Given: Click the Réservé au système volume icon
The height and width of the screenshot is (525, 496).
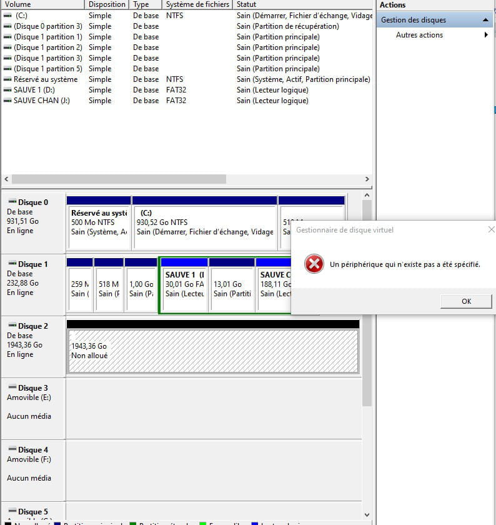Looking at the screenshot, I should 7,79.
